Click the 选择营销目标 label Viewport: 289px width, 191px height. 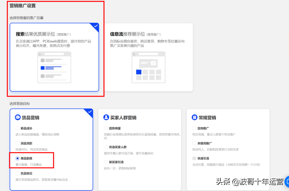tap(20, 104)
